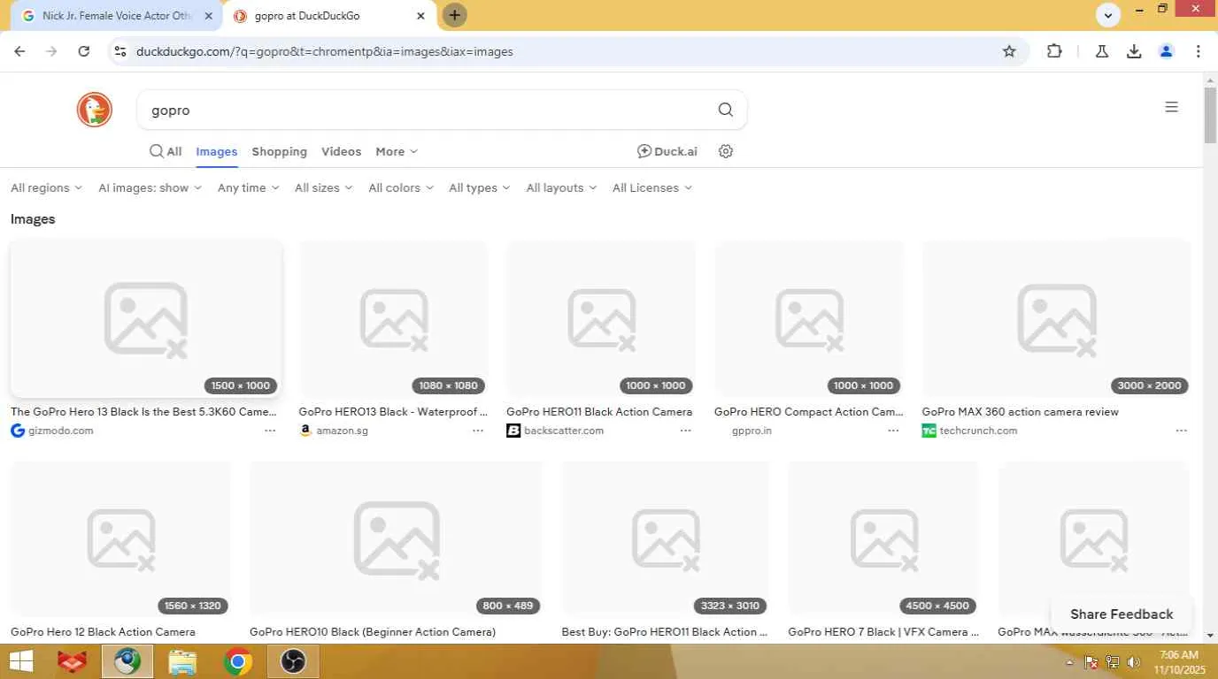This screenshot has height=679, width=1218.
Task: Visit the techcrunch.com source link
Action: 969,431
